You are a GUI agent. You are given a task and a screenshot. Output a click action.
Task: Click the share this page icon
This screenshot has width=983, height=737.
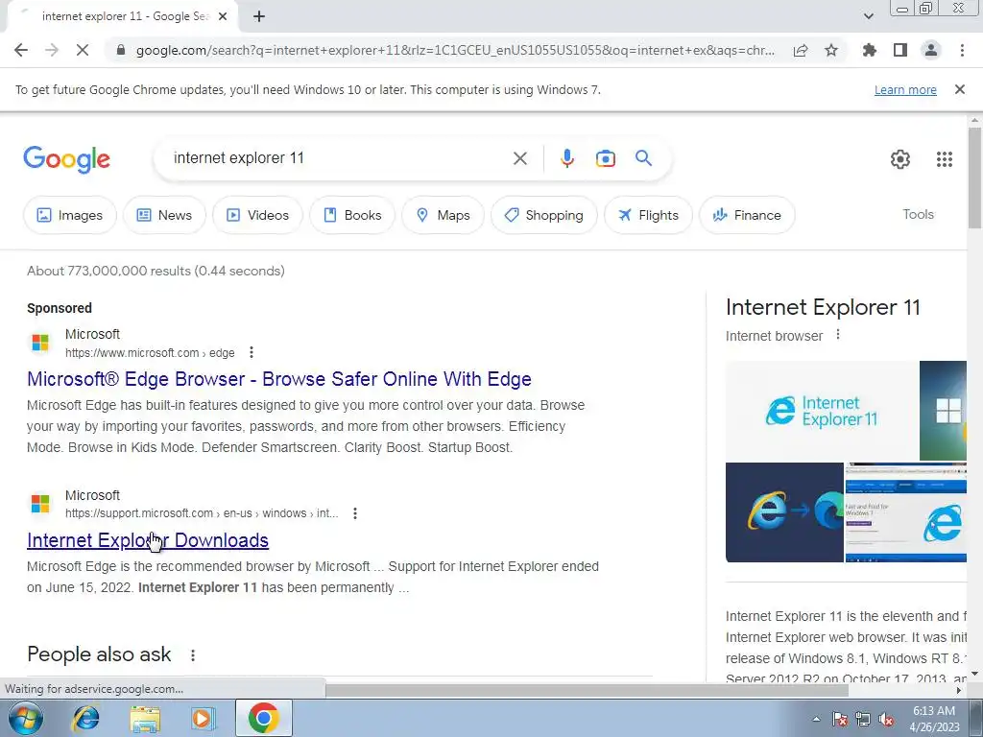click(x=801, y=50)
